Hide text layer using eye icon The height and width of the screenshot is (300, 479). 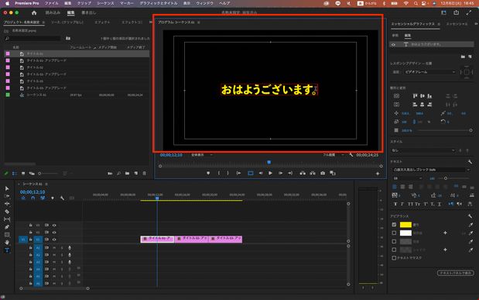pyautogui.click(x=393, y=45)
